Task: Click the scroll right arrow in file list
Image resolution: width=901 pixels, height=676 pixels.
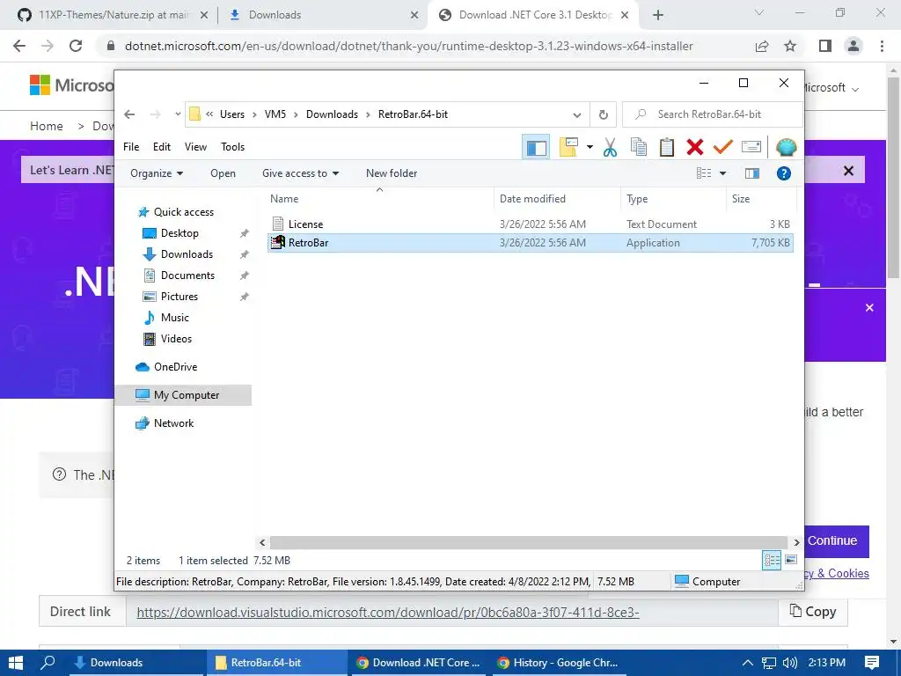Action: 795,542
